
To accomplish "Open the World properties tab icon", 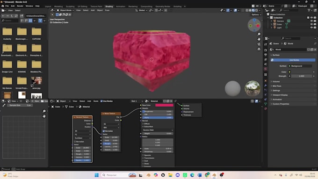I will [266, 69].
